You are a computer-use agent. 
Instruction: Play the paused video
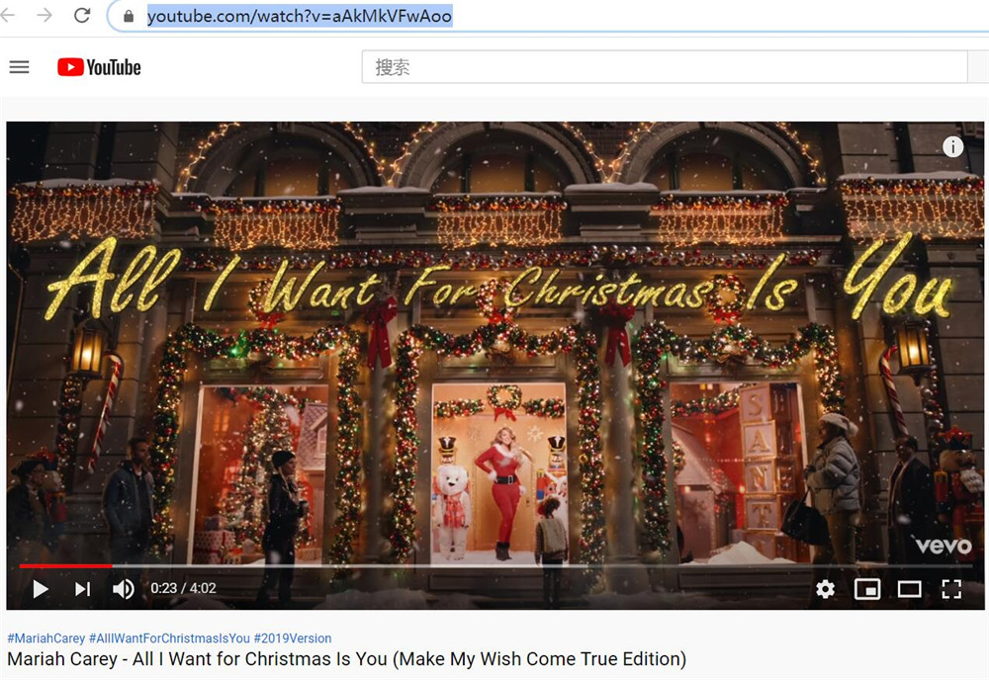coord(41,589)
